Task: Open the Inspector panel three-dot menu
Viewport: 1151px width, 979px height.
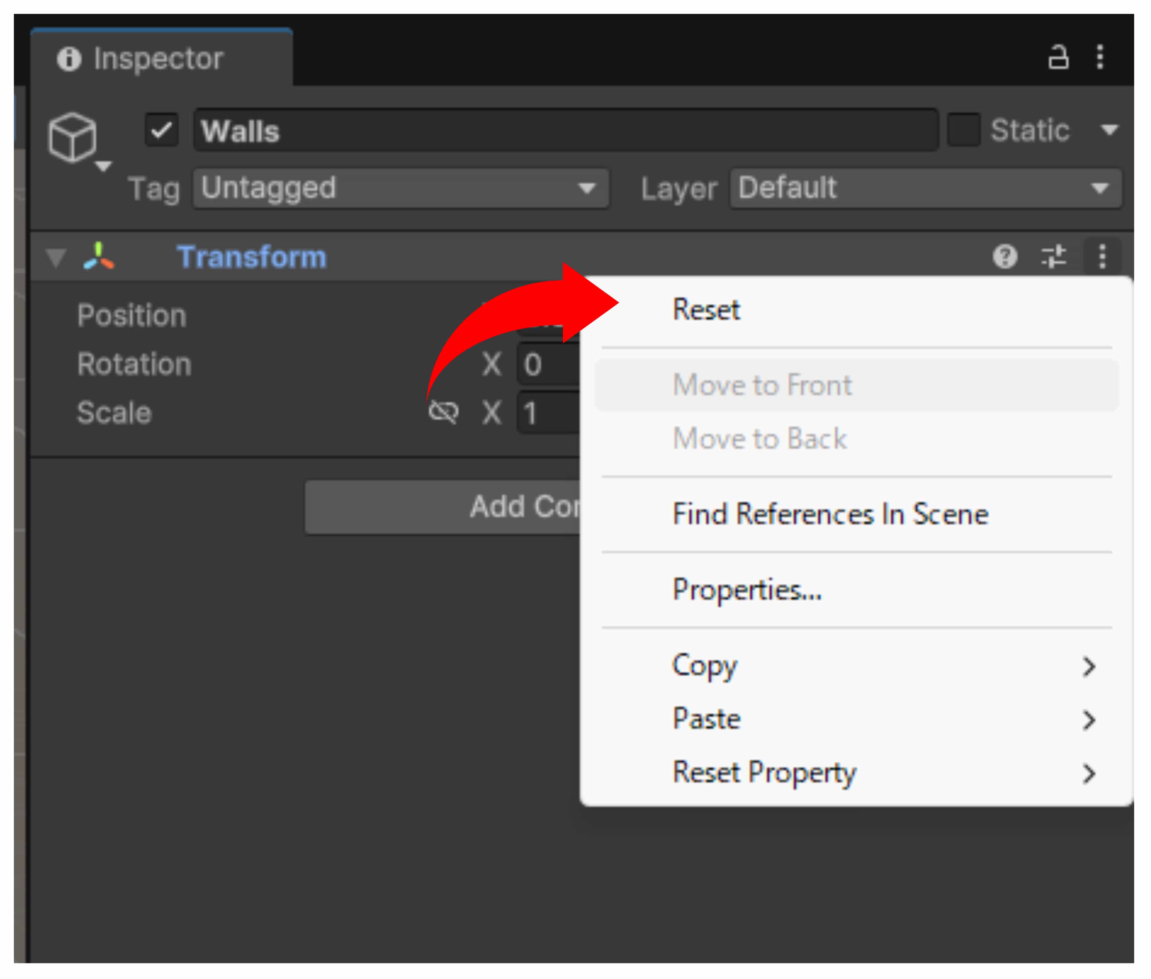Action: pos(1100,57)
